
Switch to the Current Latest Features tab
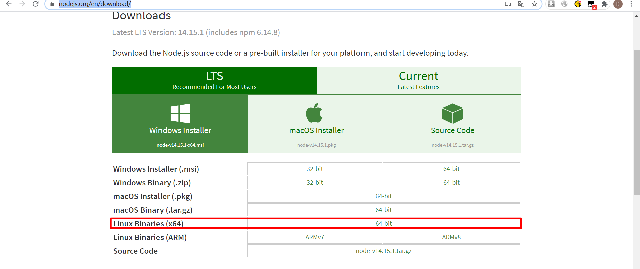[x=419, y=81]
